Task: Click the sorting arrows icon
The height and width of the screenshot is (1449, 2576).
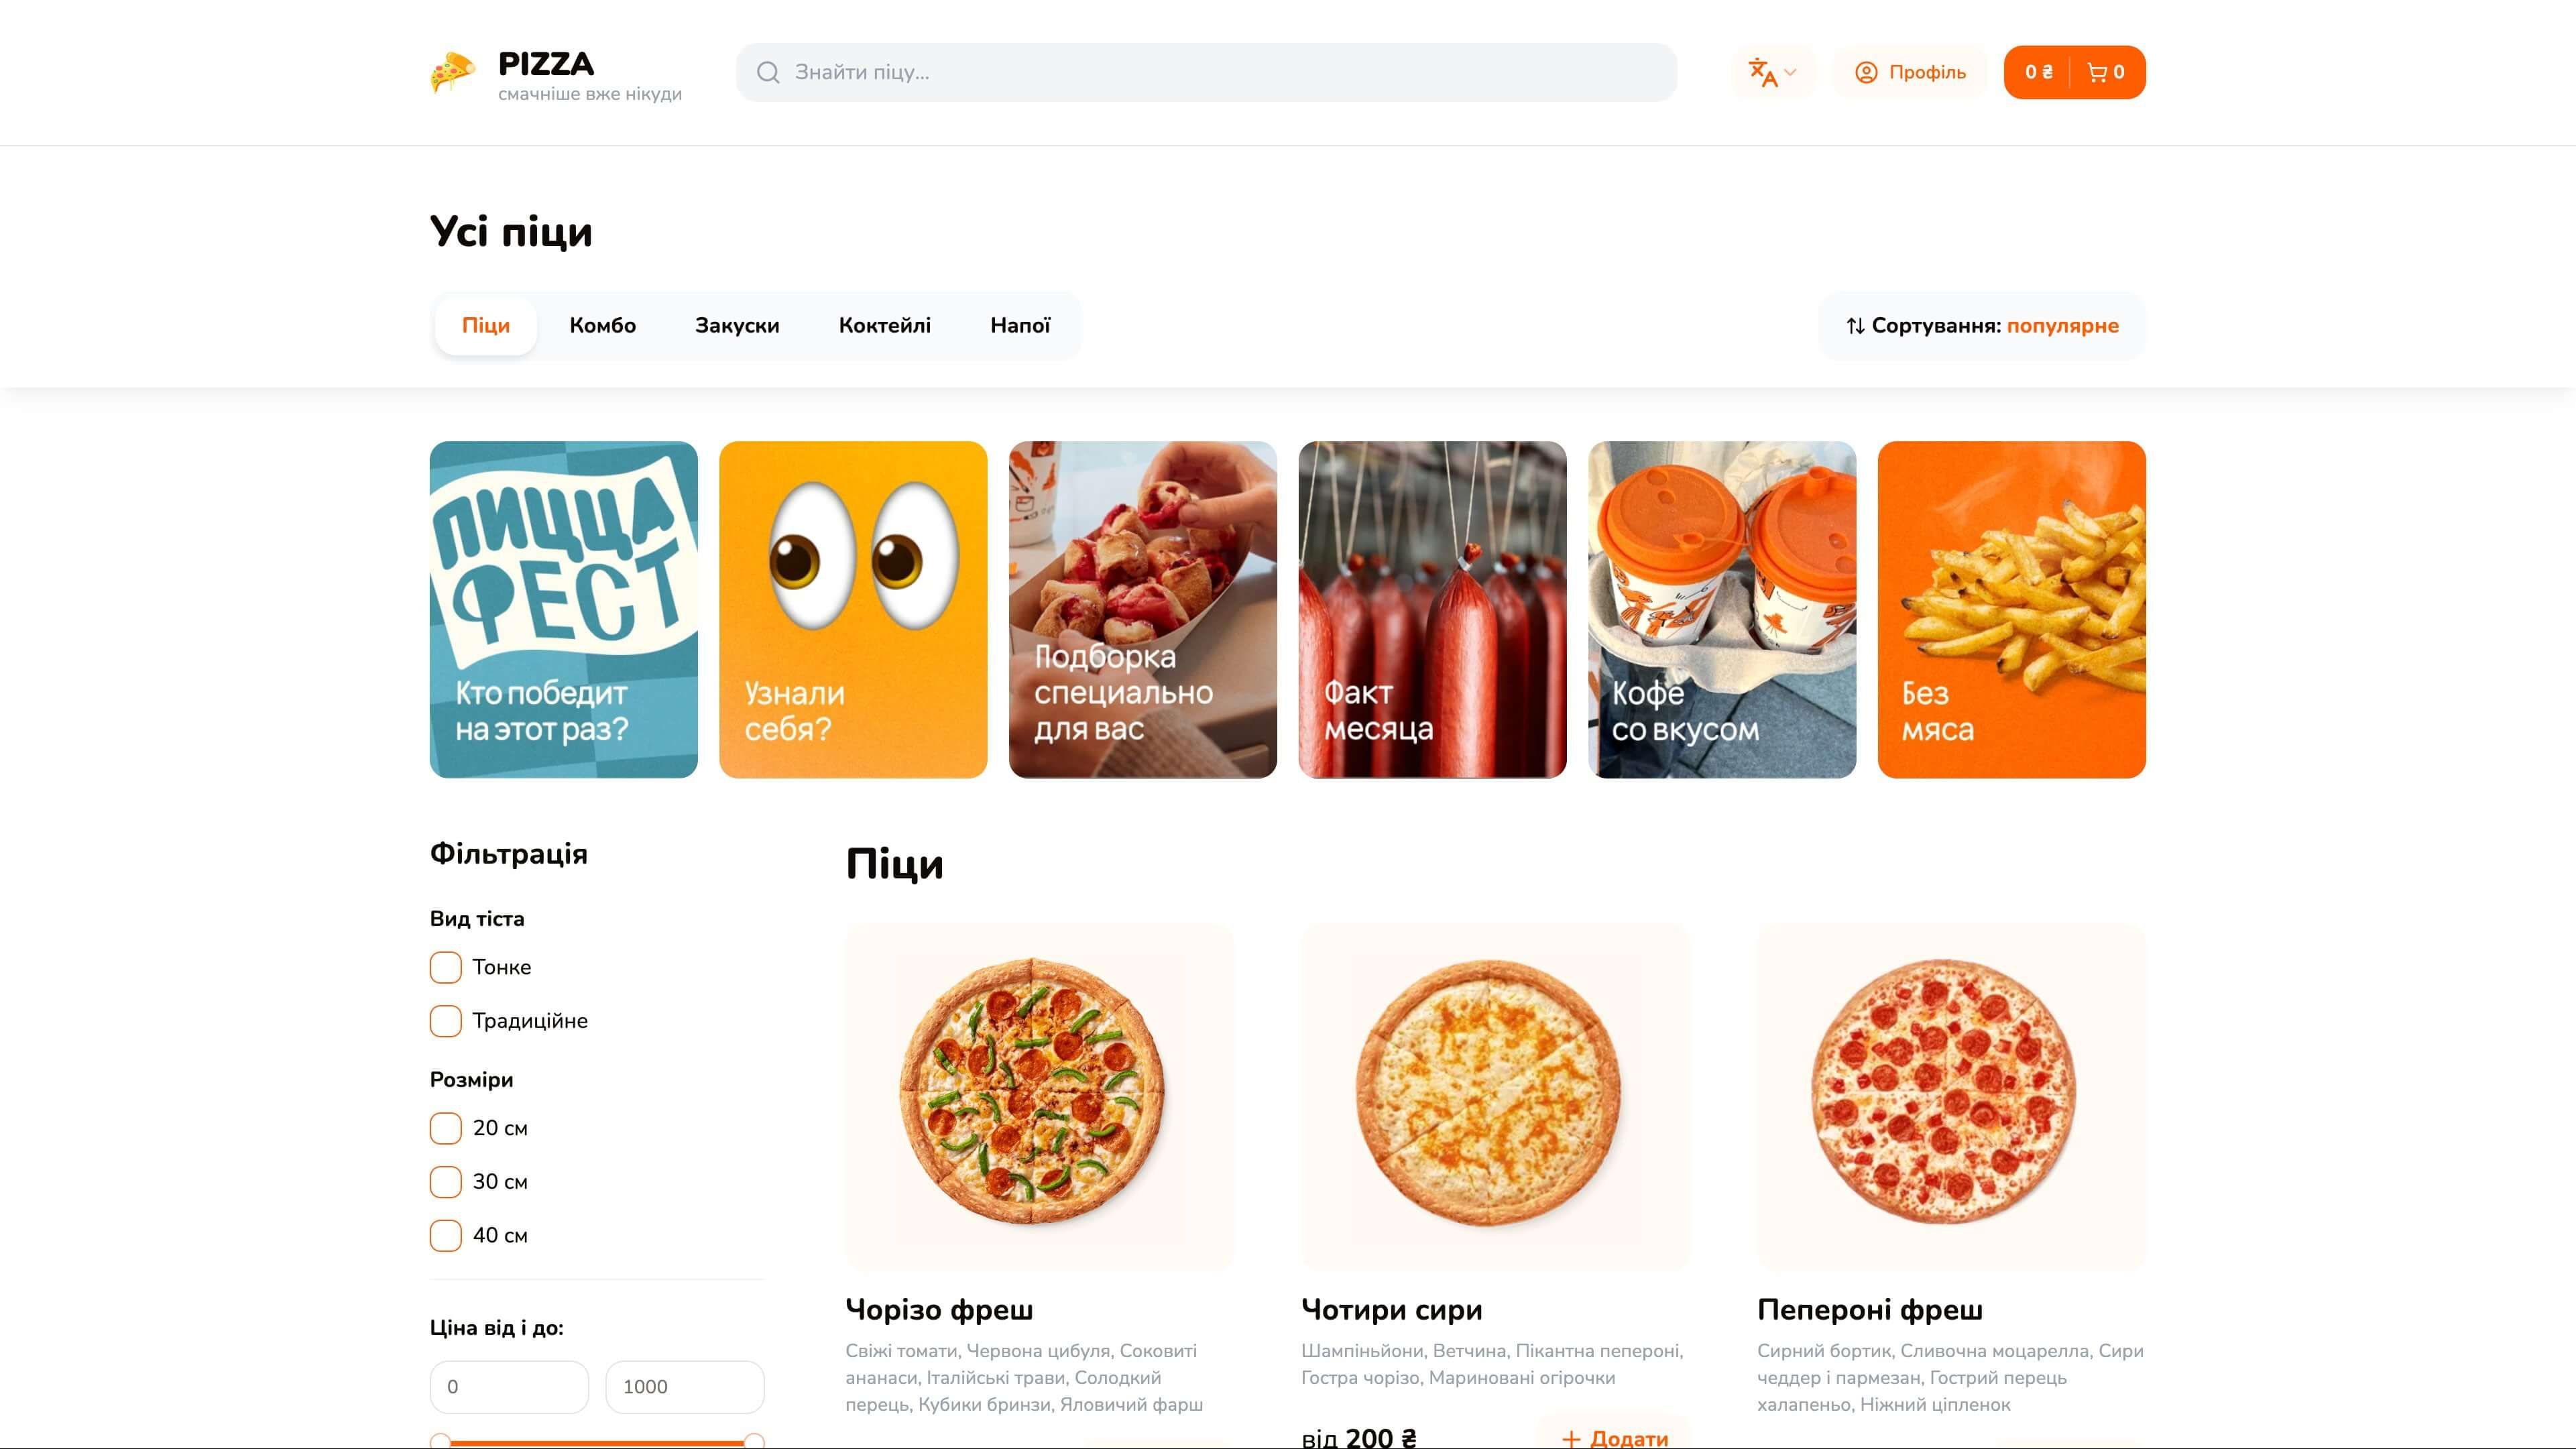Action: (x=1854, y=325)
